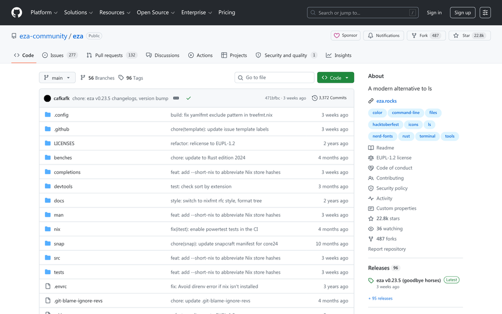Click the cafkafk author avatar
The image size is (502, 314).
tap(47, 98)
